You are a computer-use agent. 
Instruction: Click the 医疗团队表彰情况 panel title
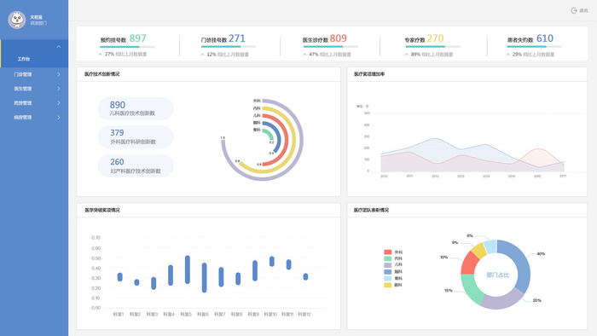[x=371, y=210]
